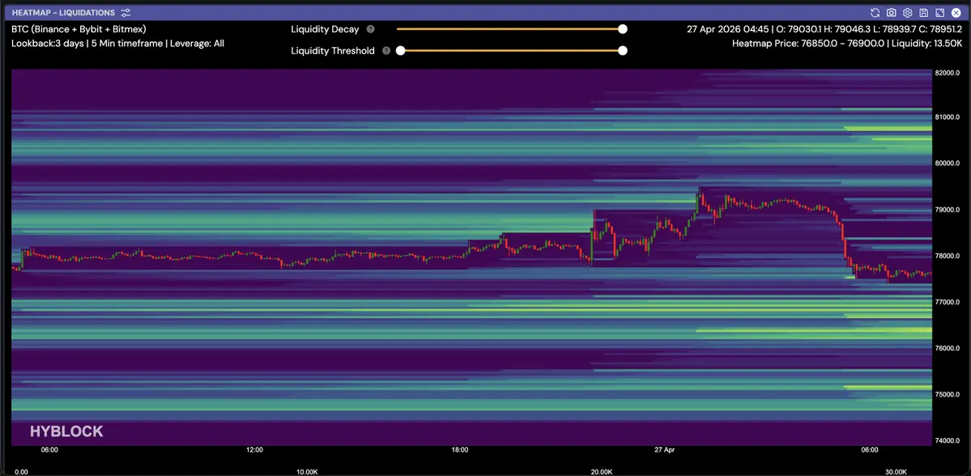
Task: Click the Liquidity Threshold right handle
Action: tap(623, 51)
